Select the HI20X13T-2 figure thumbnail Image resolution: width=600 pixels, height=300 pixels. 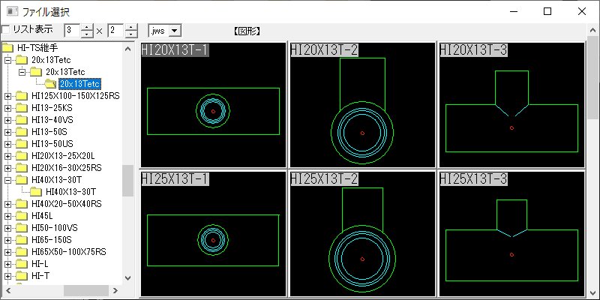pos(362,104)
